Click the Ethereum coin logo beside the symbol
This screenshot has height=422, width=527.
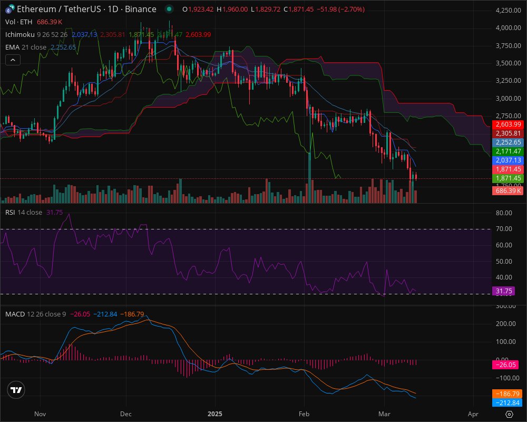pos(9,9)
